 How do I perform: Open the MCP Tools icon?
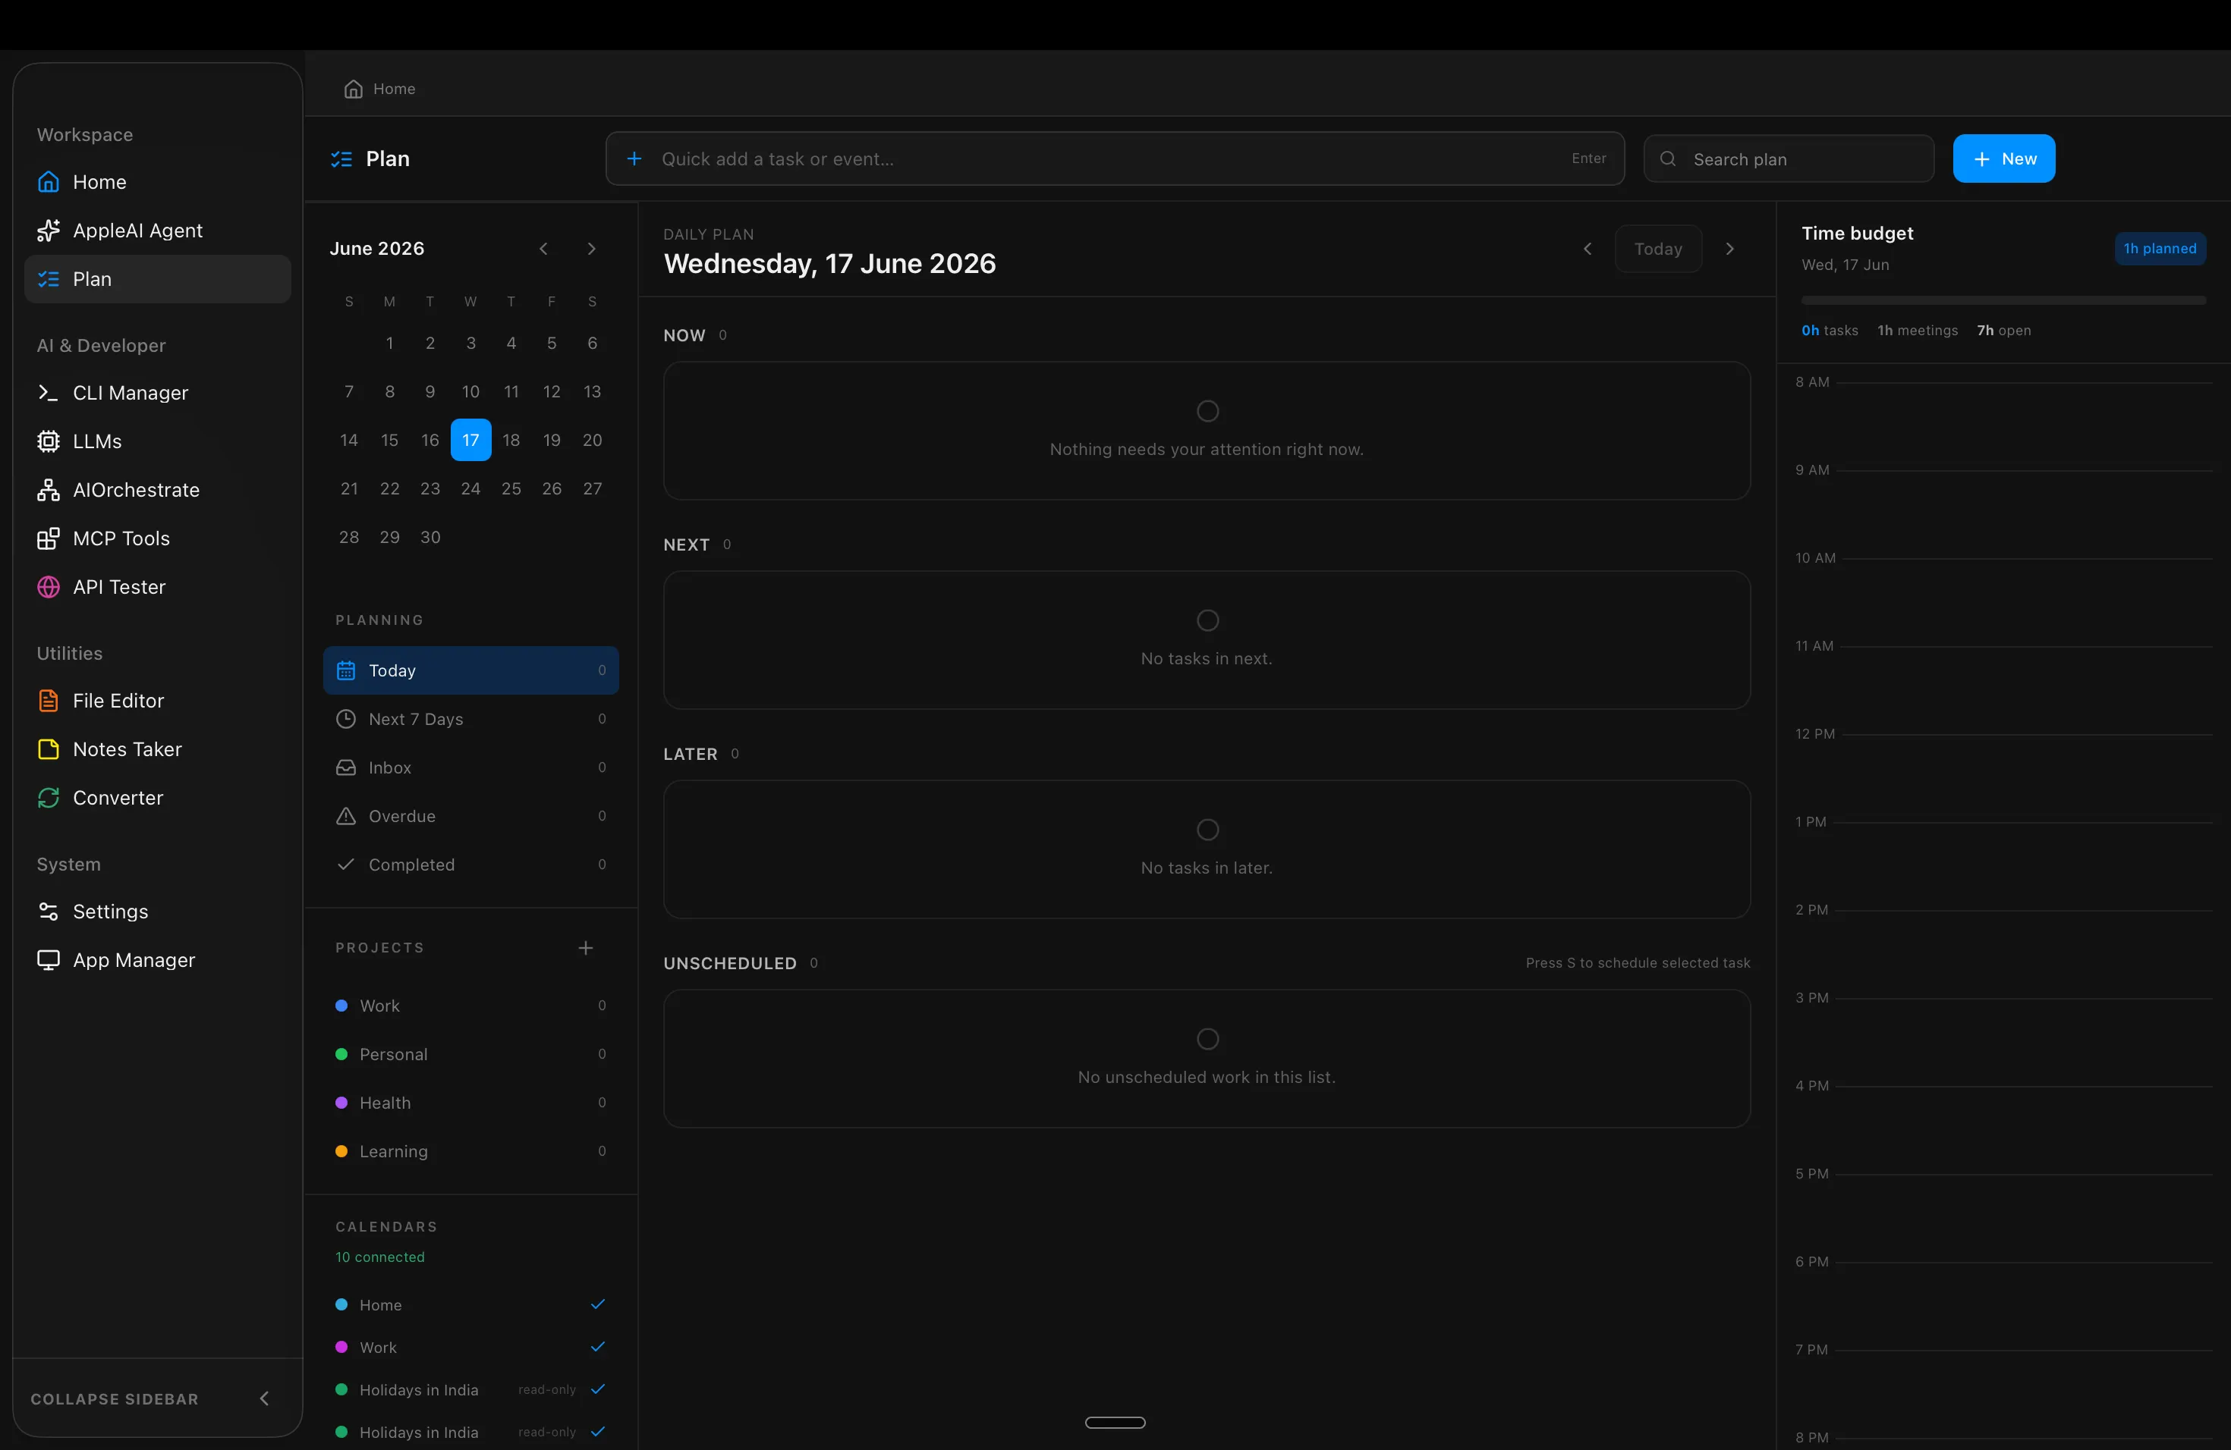[x=48, y=538]
